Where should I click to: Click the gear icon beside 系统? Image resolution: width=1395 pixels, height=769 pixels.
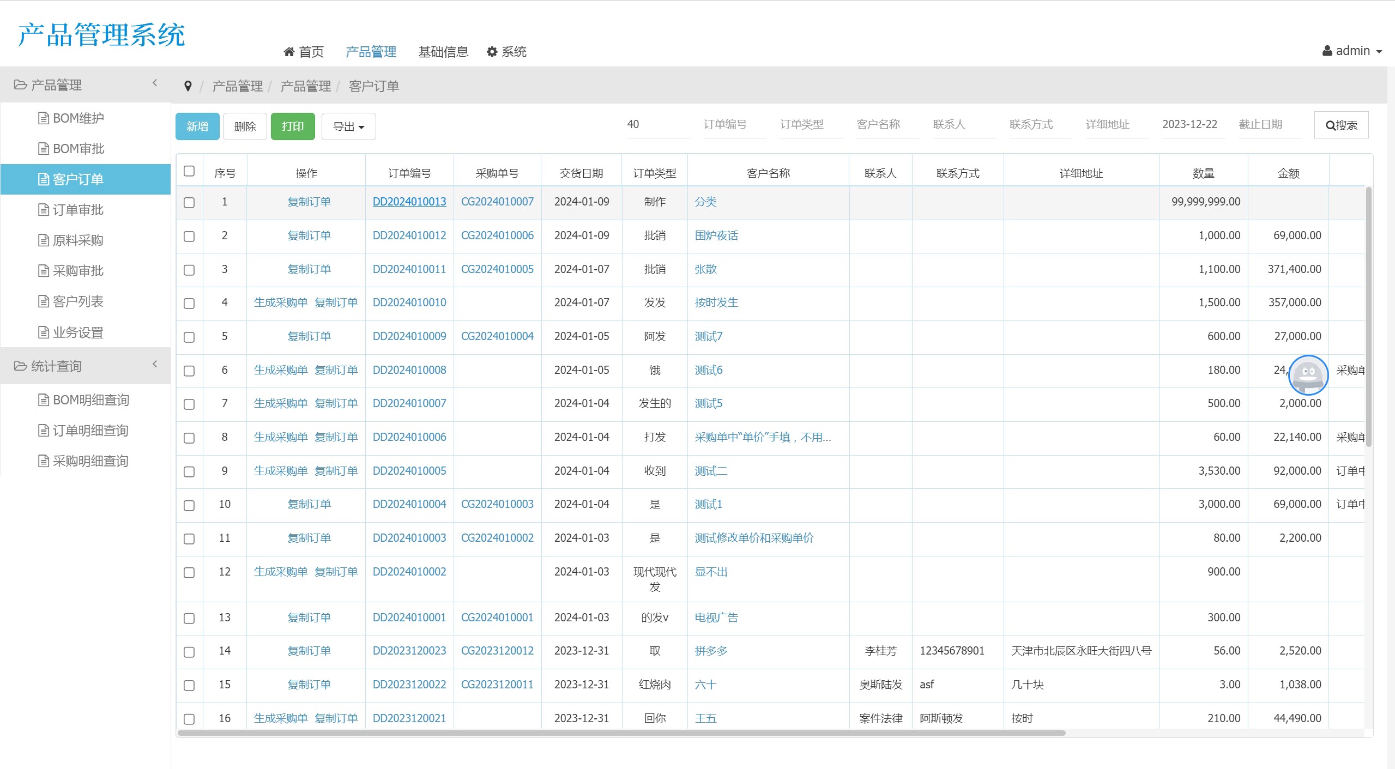click(x=492, y=52)
